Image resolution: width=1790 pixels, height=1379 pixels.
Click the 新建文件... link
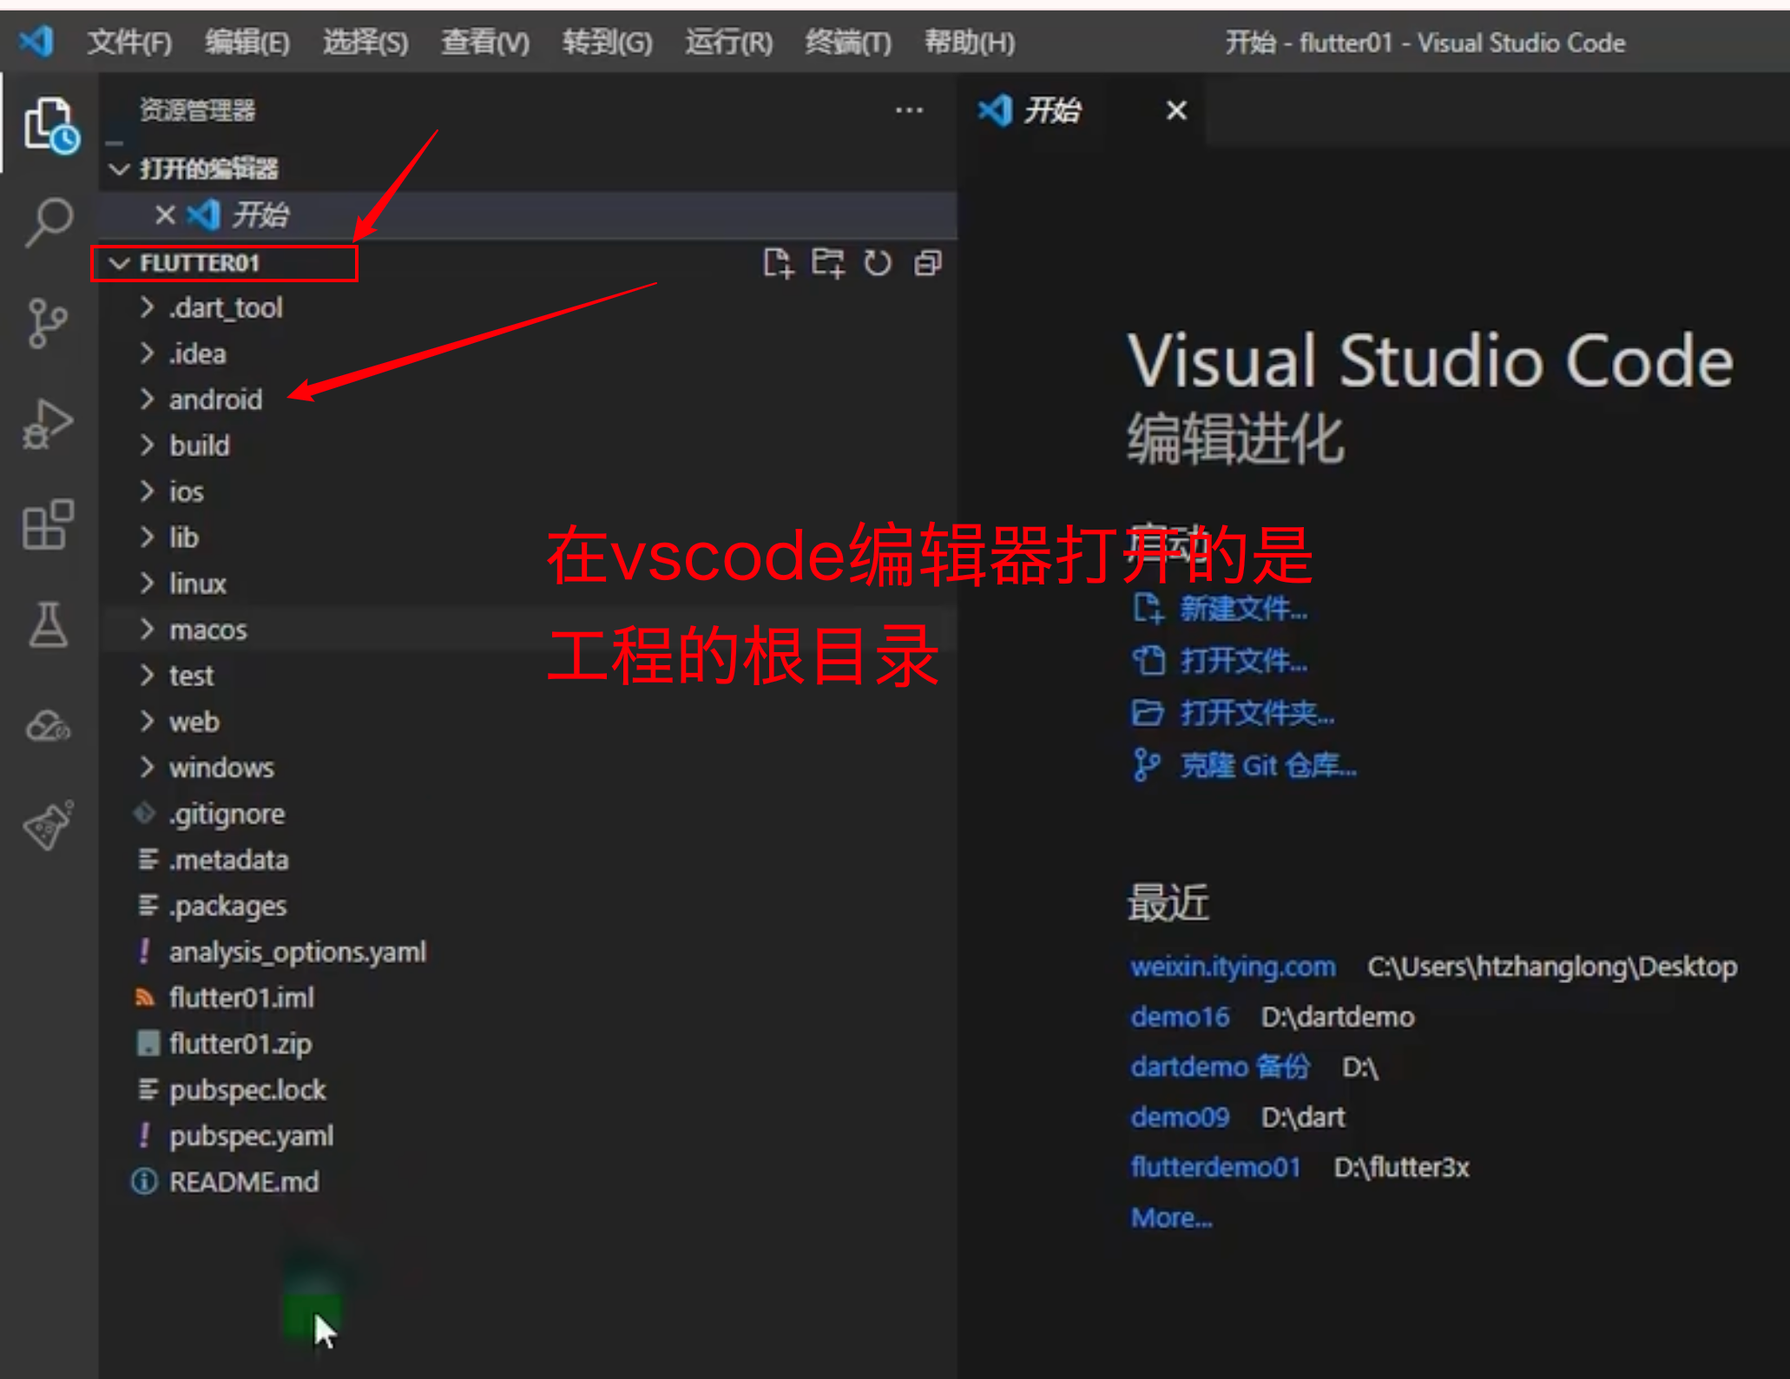pyautogui.click(x=1243, y=609)
